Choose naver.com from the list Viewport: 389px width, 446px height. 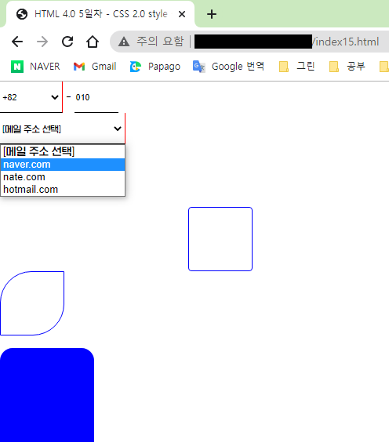pyautogui.click(x=63, y=165)
